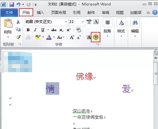Expand the 样式 group button
The height and width of the screenshot is (129, 158).
click(x=121, y=28)
